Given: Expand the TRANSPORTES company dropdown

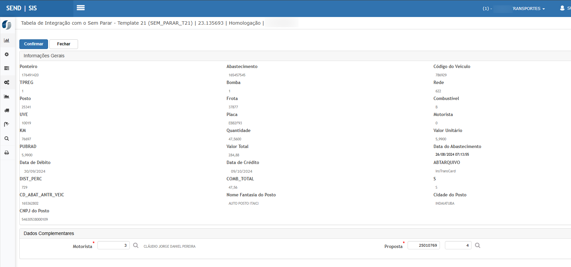Looking at the screenshot, I should coord(528,9).
